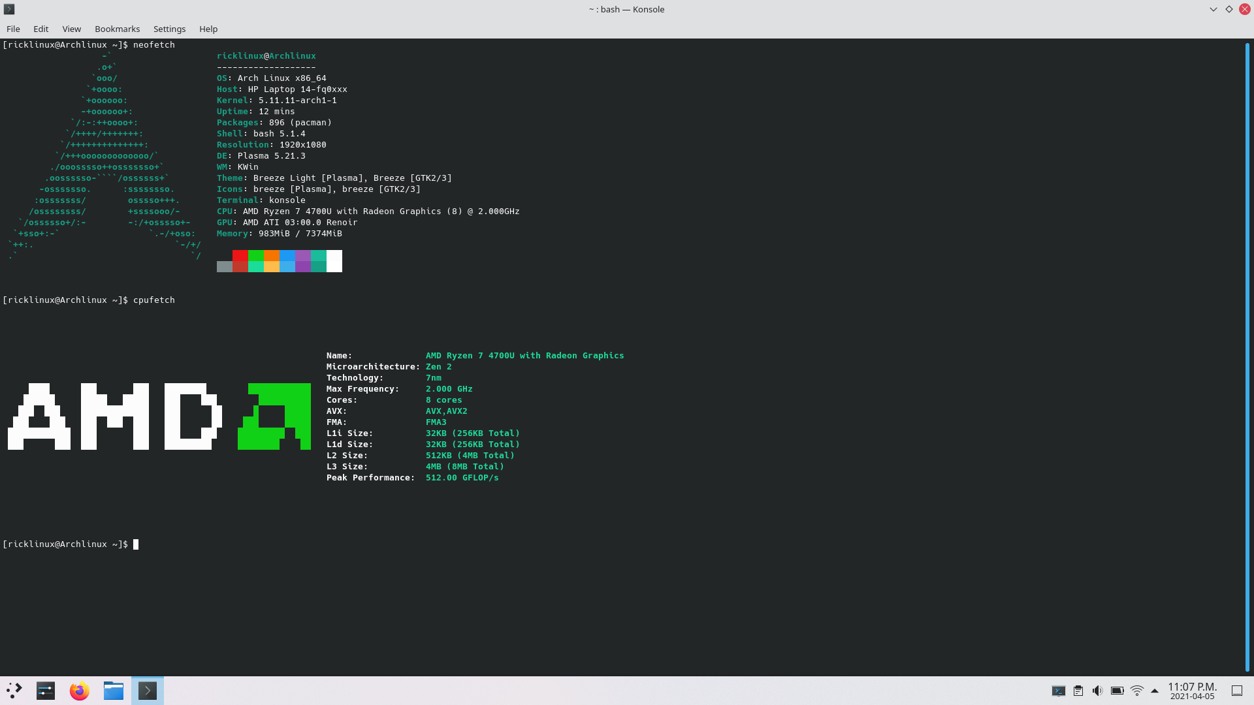Click the '7nm' technology value
This screenshot has height=705, width=1254.
tap(434, 378)
